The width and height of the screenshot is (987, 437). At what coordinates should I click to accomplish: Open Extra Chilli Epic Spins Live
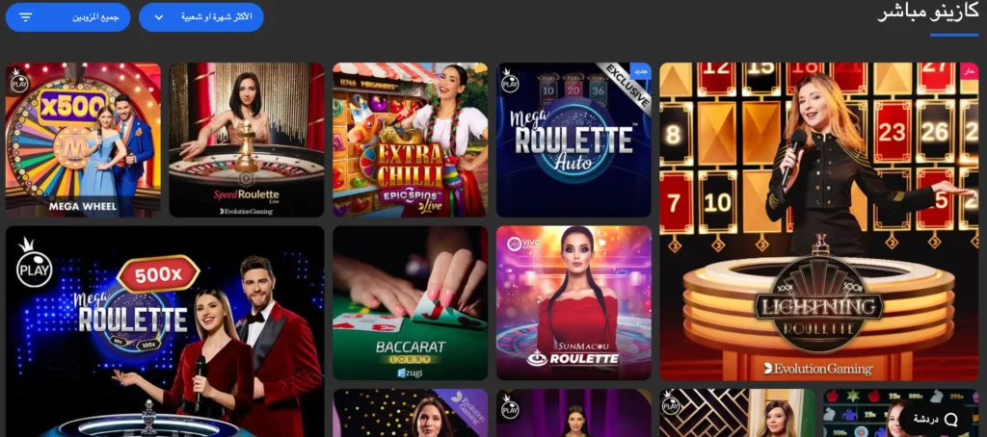[411, 140]
